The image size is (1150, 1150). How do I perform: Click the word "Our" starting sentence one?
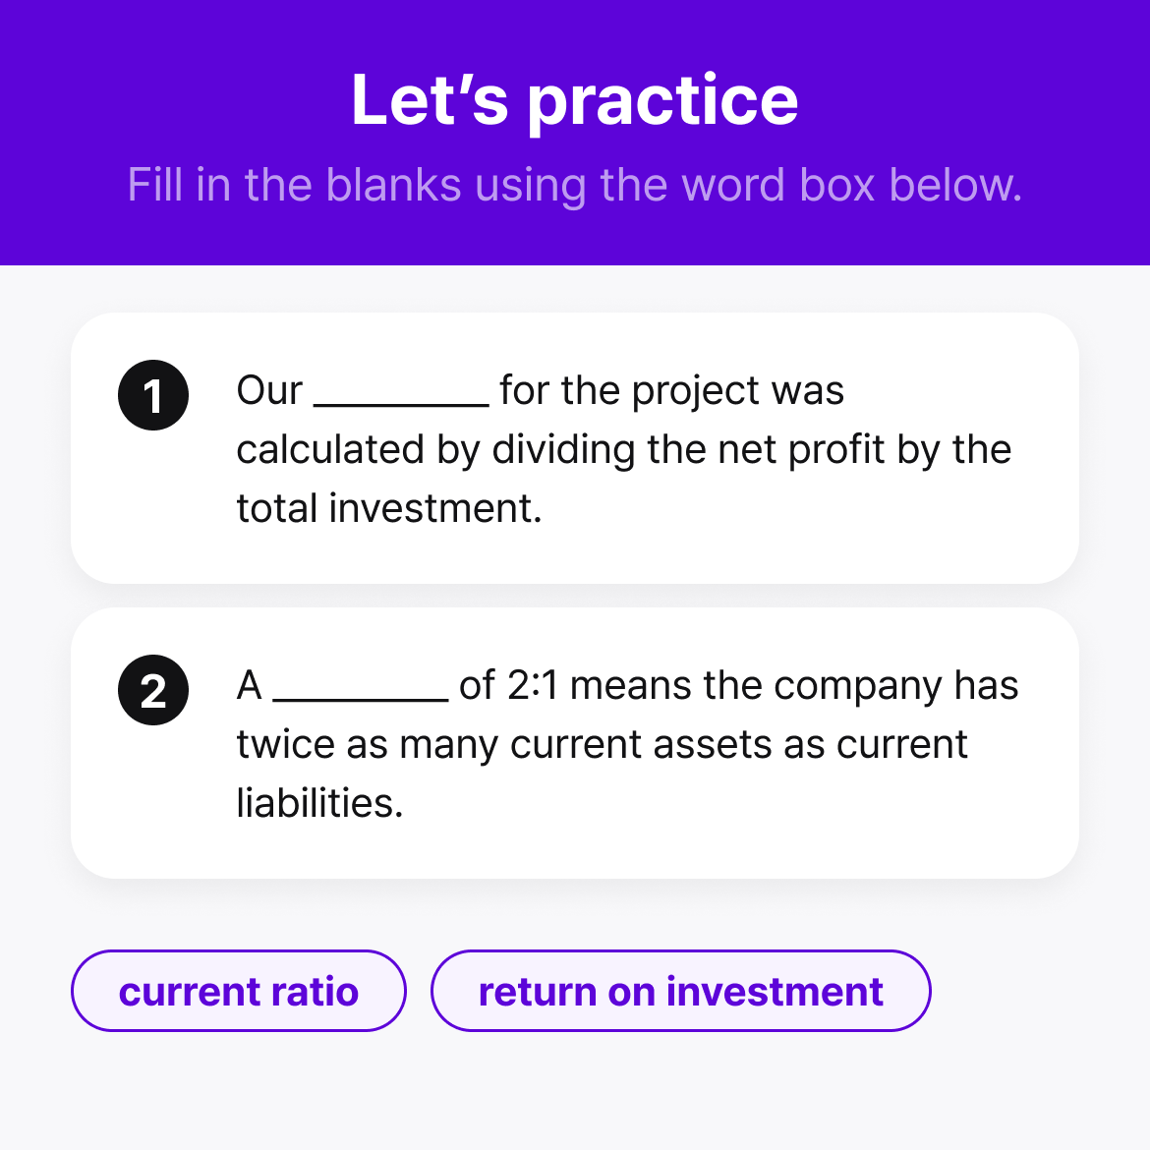tap(269, 390)
